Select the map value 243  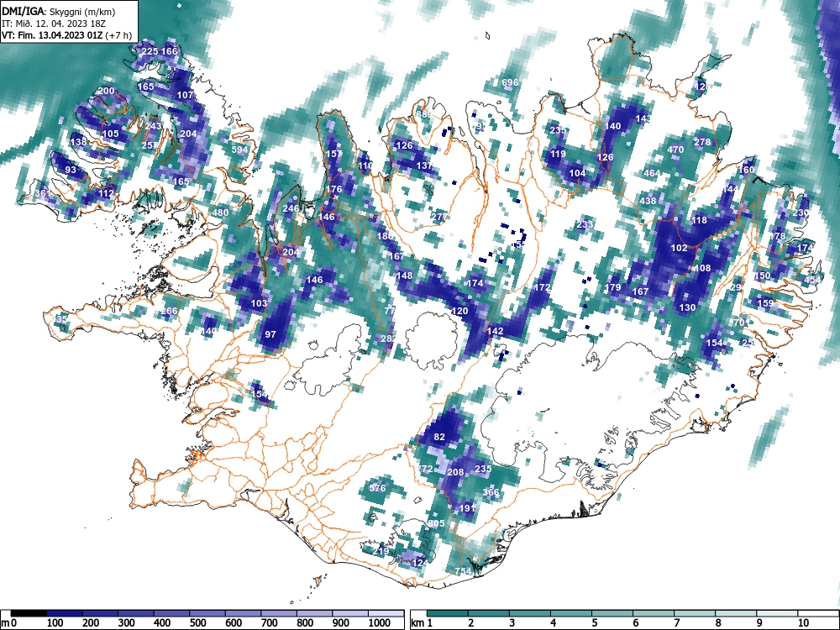[x=153, y=126]
